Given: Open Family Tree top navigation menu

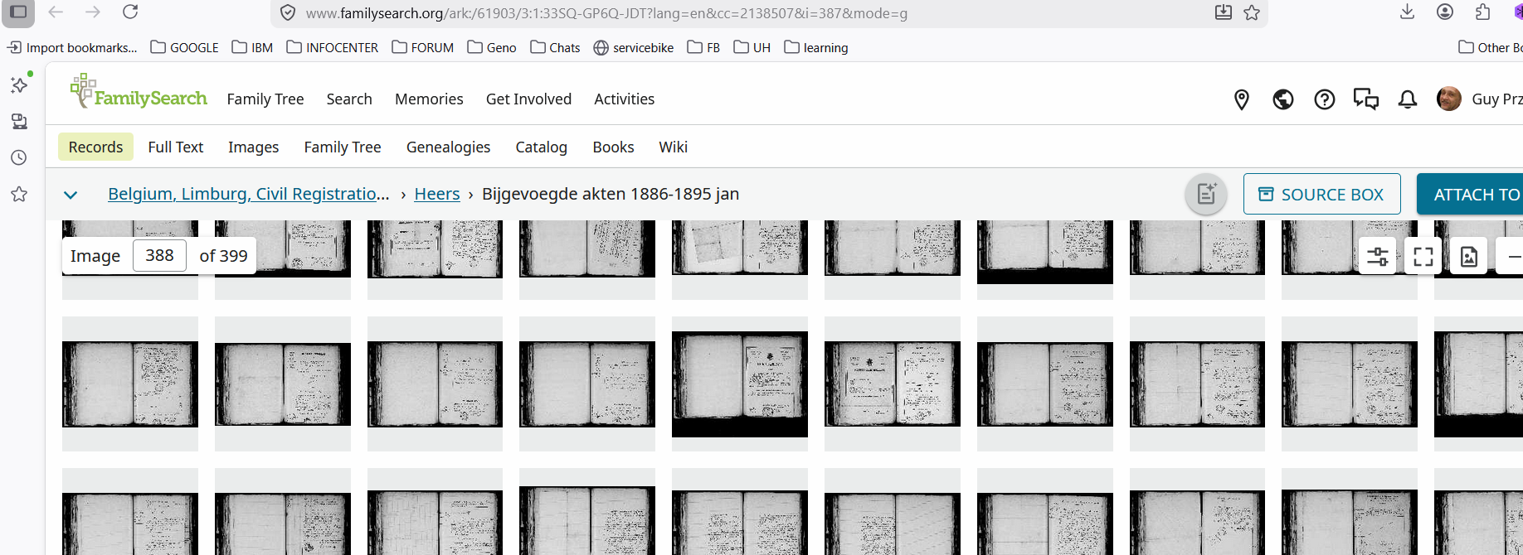Looking at the screenshot, I should [265, 99].
